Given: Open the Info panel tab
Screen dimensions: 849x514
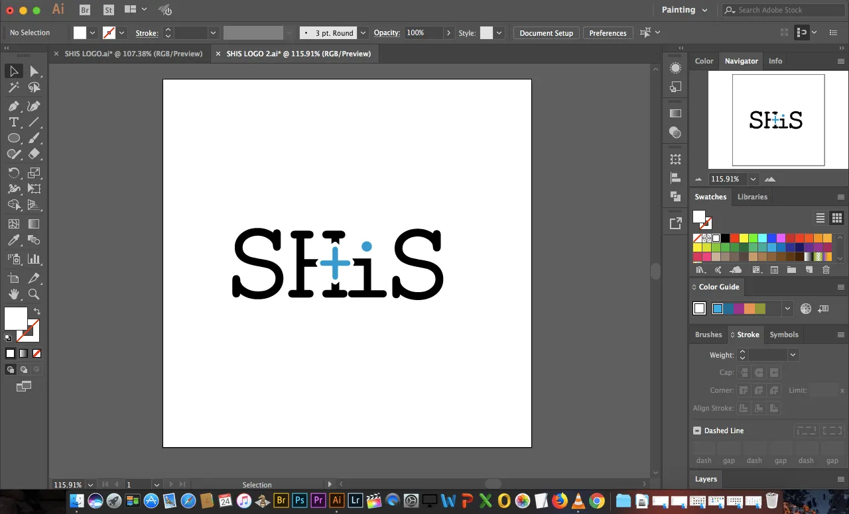Looking at the screenshot, I should 775,61.
